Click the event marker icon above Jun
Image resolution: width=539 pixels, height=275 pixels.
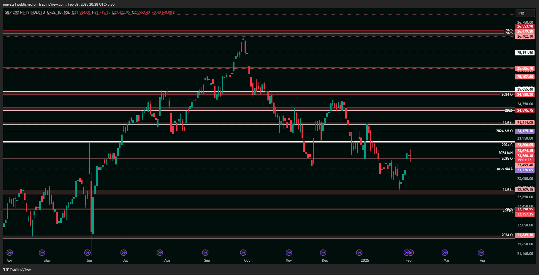pos(87,253)
